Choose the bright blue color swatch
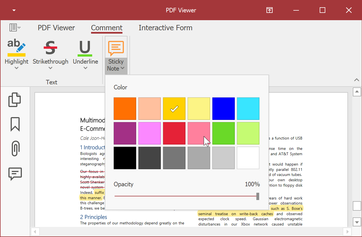Viewport: 362px width, 237px height. tap(223, 109)
